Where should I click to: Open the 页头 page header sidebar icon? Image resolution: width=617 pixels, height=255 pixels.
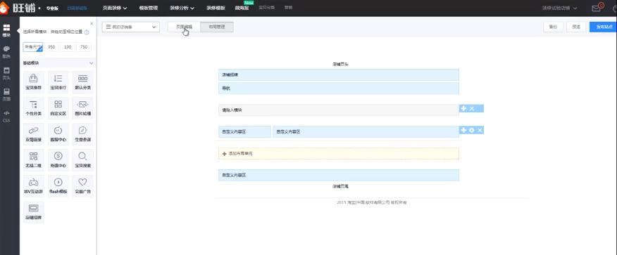[x=6, y=73]
